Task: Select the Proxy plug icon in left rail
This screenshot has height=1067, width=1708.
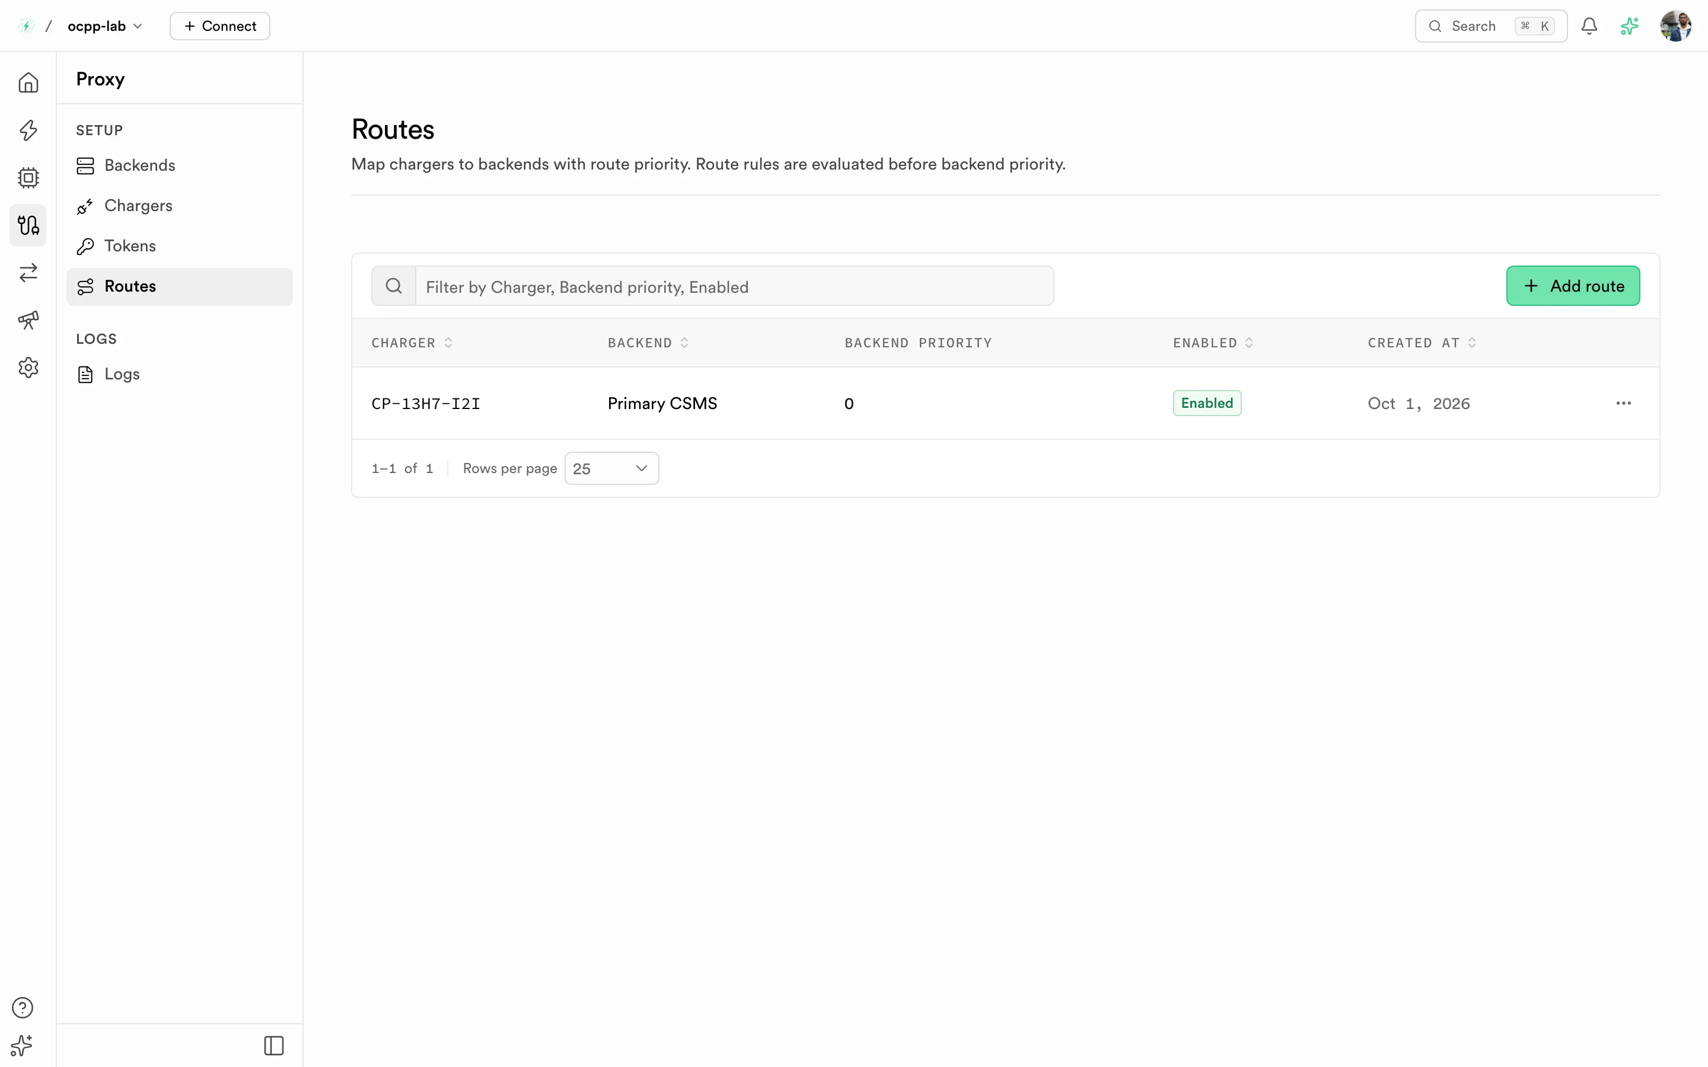Action: [28, 225]
